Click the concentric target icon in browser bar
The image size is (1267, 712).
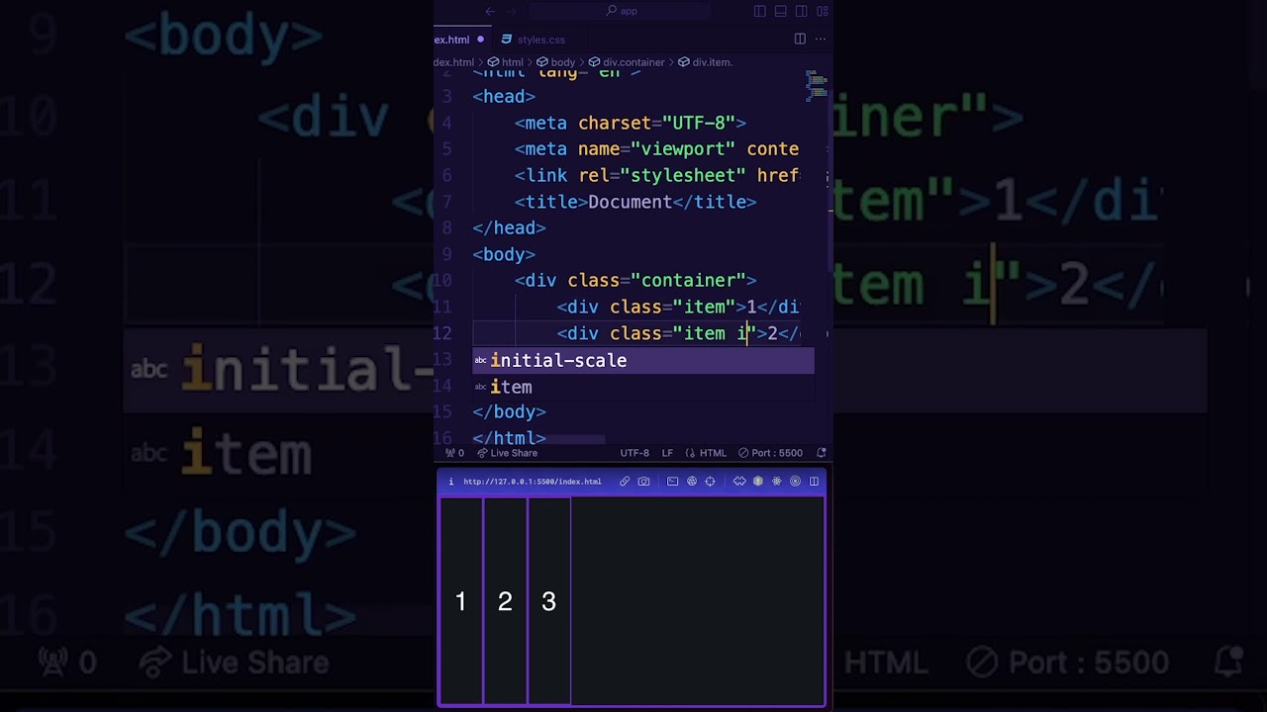pyautogui.click(x=795, y=482)
